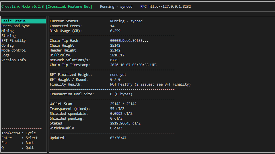275x154 pixels.
Task: Click the Network Solutions/s value 6775
Action: point(114,60)
